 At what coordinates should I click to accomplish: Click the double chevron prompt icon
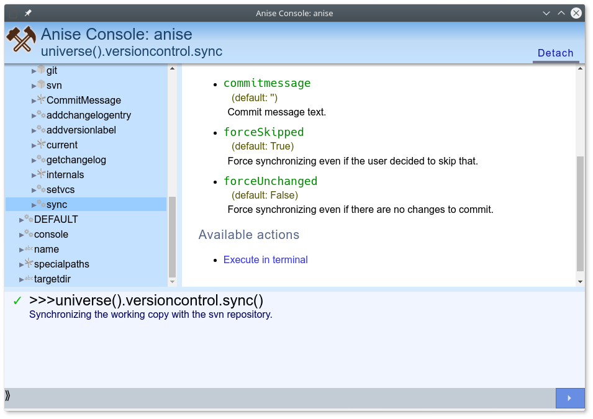[7, 396]
